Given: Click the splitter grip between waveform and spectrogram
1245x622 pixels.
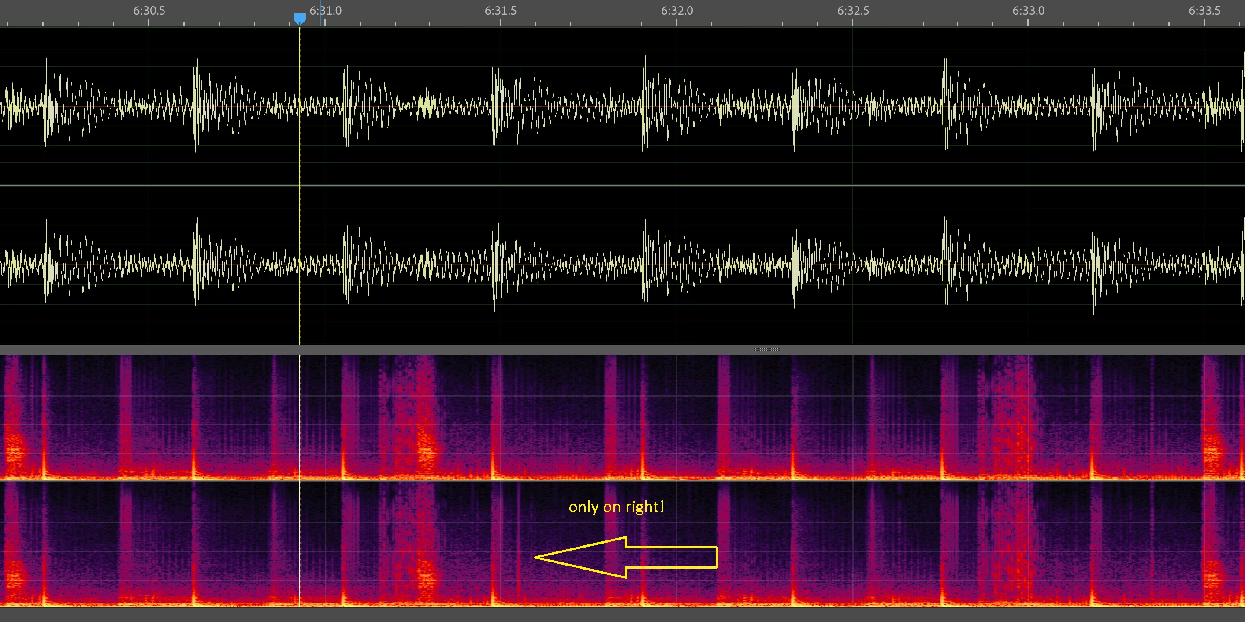Looking at the screenshot, I should coord(767,350).
